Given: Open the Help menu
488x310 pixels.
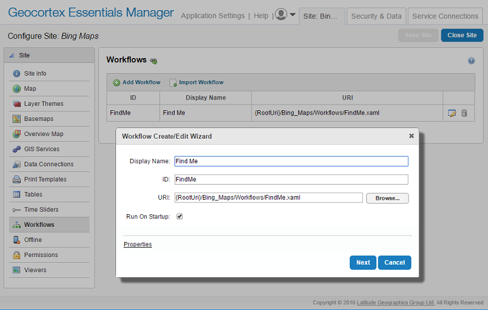Looking at the screenshot, I should click(261, 16).
